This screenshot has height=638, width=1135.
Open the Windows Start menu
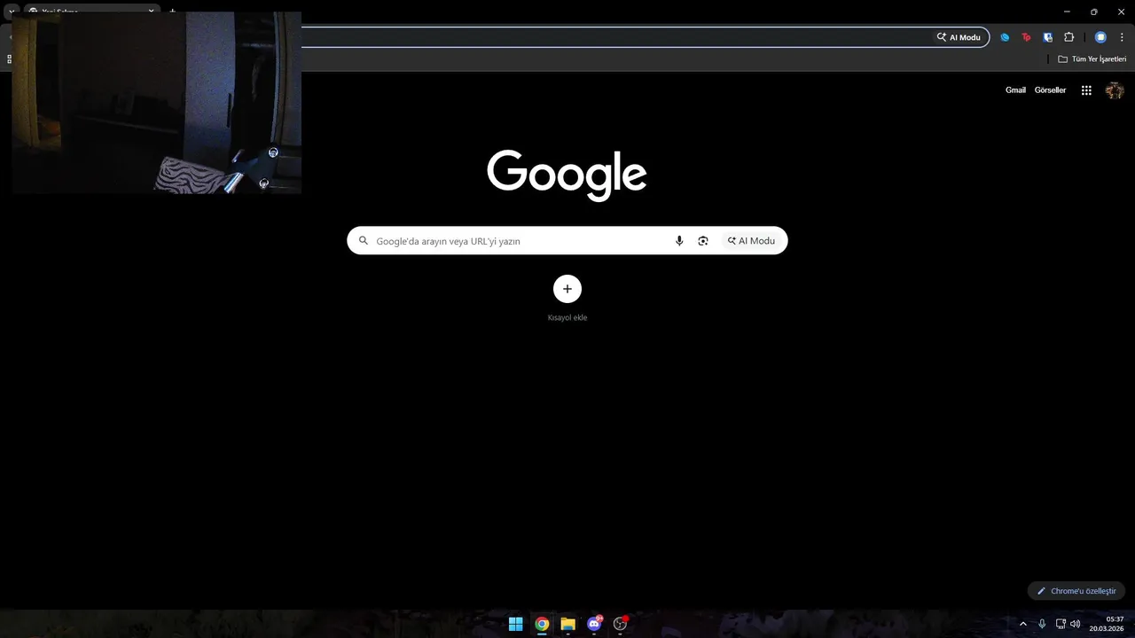click(515, 624)
